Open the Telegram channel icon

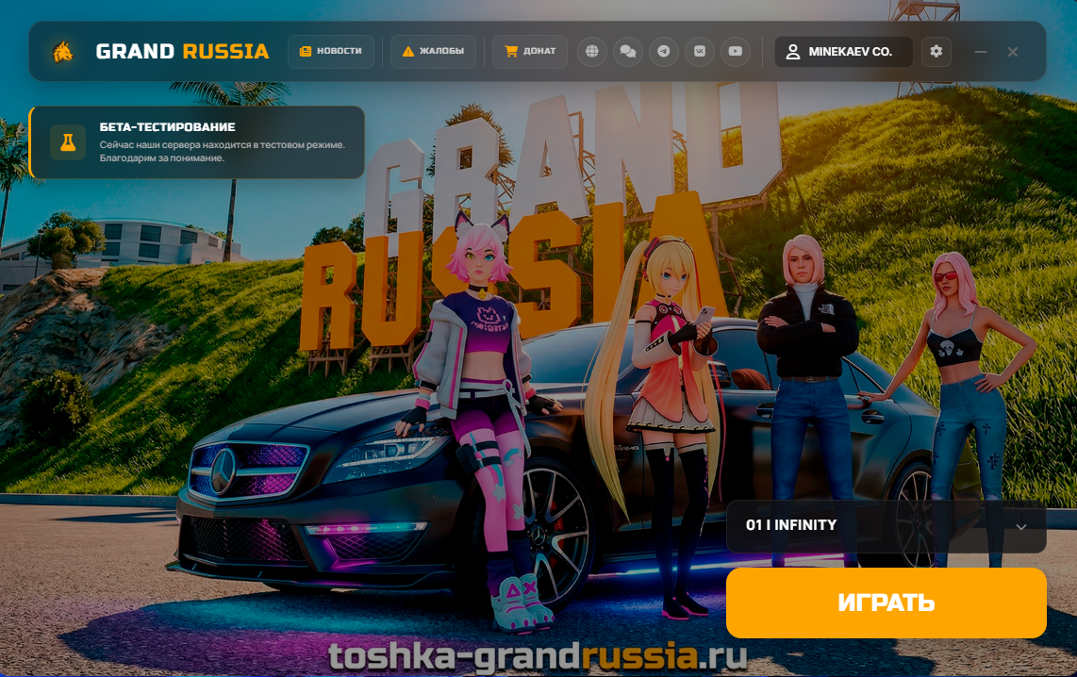point(664,52)
